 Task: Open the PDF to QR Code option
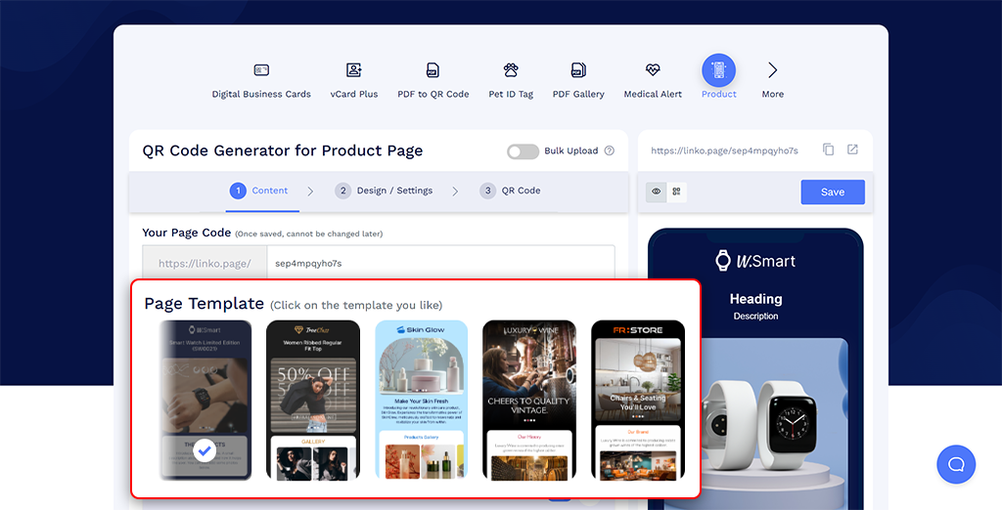click(433, 71)
